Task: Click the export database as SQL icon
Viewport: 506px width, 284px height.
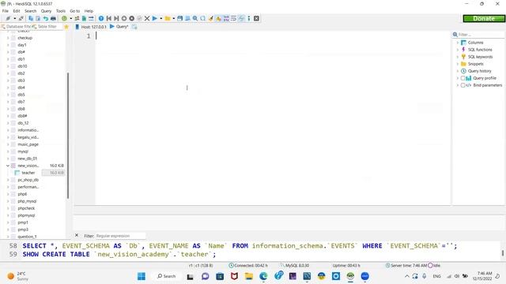Action: click(84, 18)
